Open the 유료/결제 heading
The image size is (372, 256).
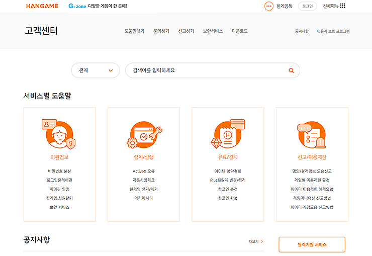228,157
